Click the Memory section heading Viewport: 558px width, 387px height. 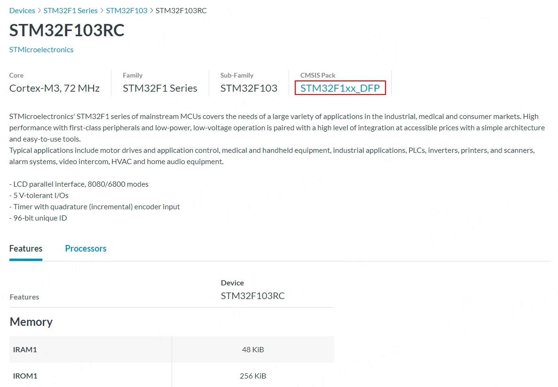pos(31,322)
